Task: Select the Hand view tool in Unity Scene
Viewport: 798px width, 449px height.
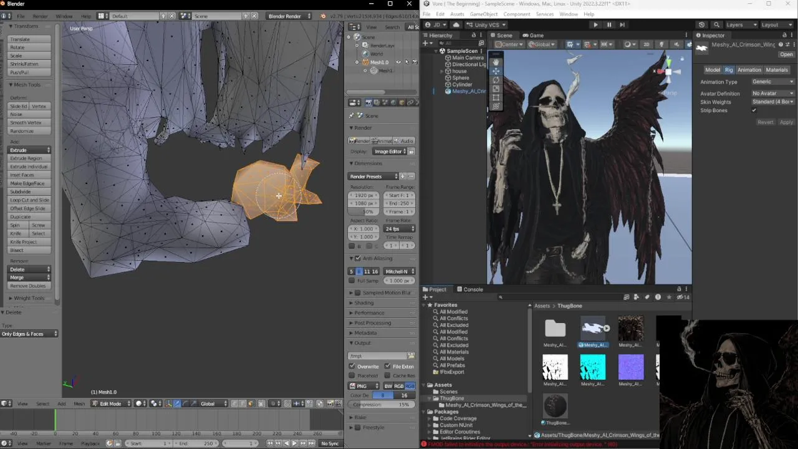Action: (x=496, y=62)
